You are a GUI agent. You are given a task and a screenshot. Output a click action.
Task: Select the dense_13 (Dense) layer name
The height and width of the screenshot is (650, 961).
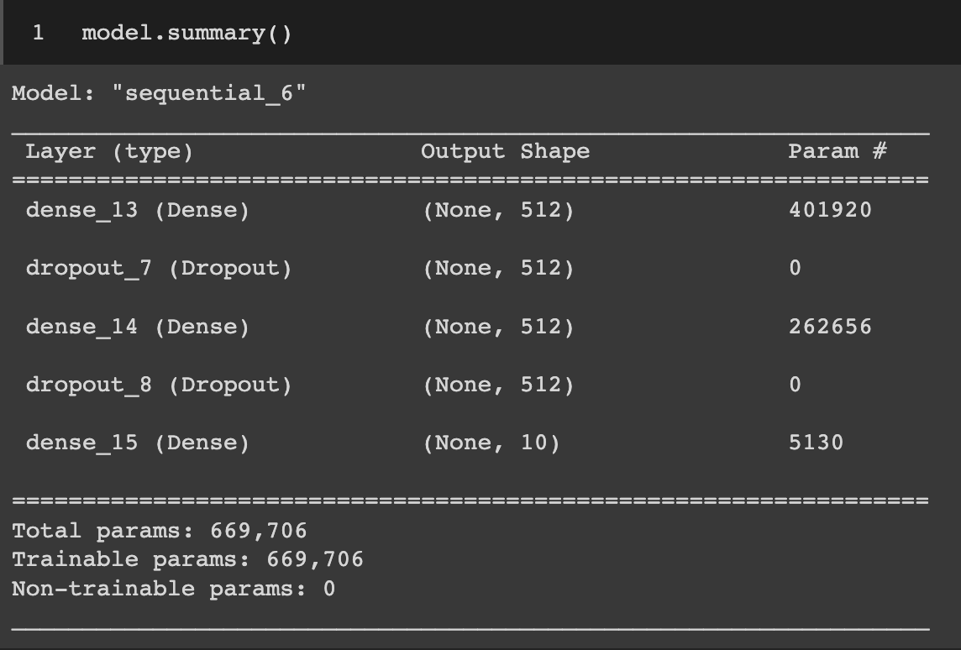tap(138, 210)
